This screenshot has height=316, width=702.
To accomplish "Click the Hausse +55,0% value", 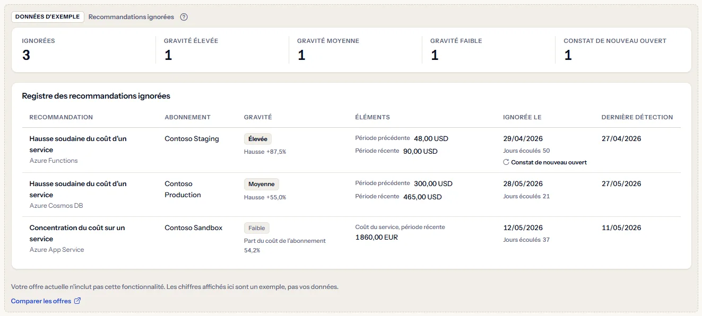I will coord(265,197).
